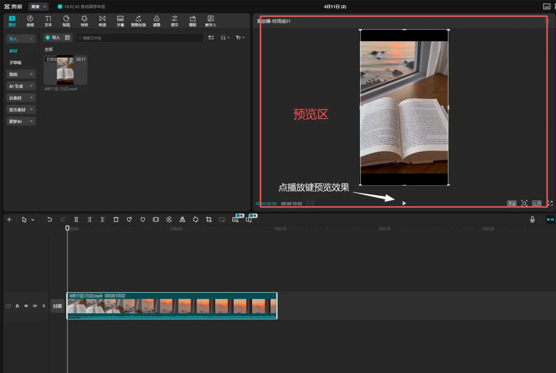Open the media filter dropdown

click(240, 38)
